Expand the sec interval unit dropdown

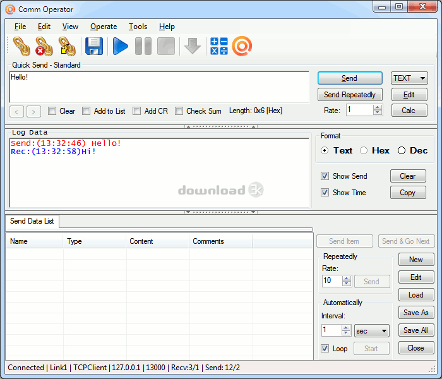pos(371,330)
